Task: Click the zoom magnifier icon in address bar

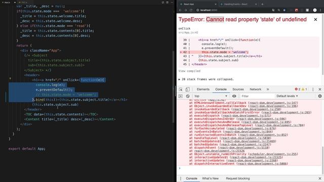Action: click(279, 10)
